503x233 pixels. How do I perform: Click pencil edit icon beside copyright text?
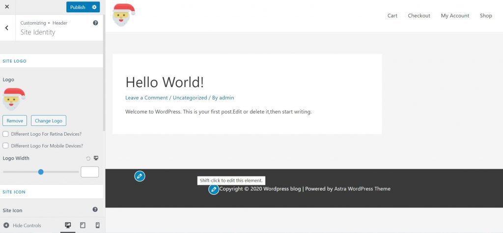tap(214, 189)
